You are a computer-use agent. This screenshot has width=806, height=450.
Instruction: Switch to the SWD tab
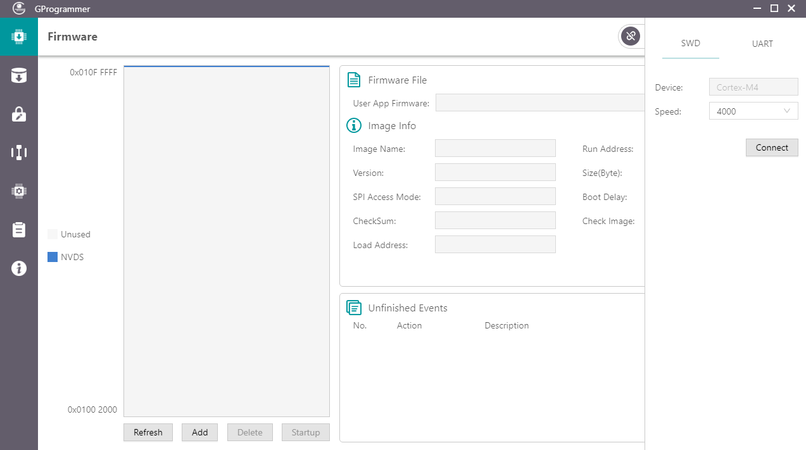pyautogui.click(x=690, y=44)
